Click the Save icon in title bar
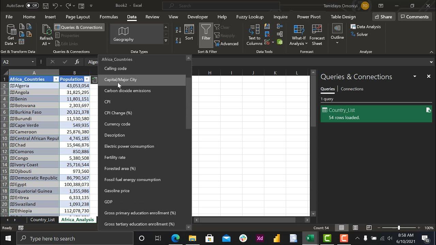Image resolution: width=436 pixels, height=245 pixels. tap(46, 6)
